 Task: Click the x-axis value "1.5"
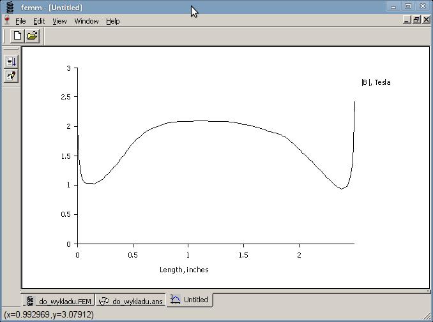(243, 255)
